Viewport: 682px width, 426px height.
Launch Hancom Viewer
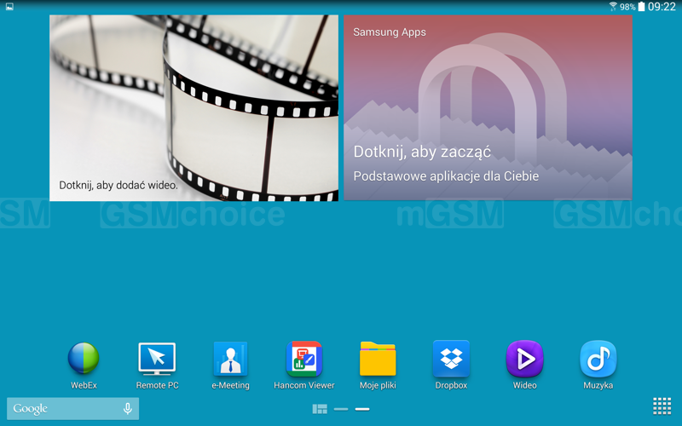pos(303,360)
